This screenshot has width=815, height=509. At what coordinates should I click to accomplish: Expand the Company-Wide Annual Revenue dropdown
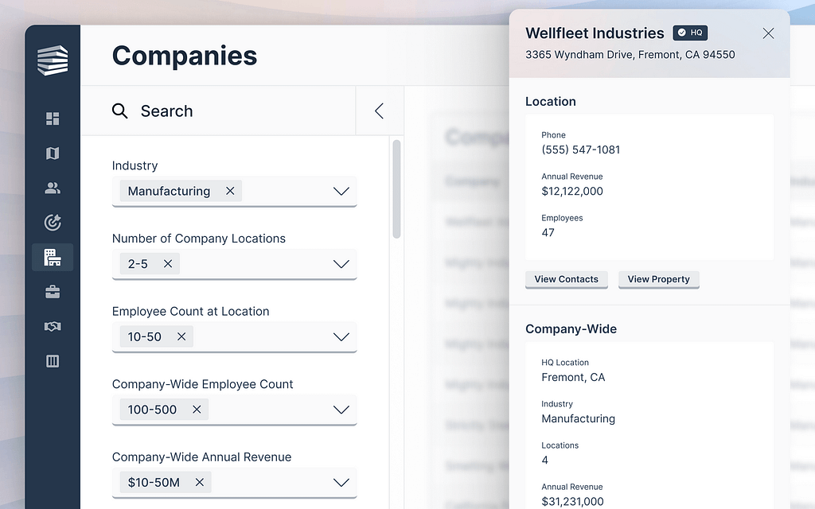(x=341, y=482)
